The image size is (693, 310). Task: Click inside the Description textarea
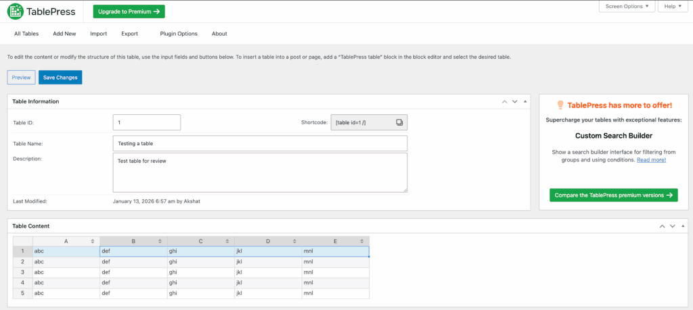point(260,172)
